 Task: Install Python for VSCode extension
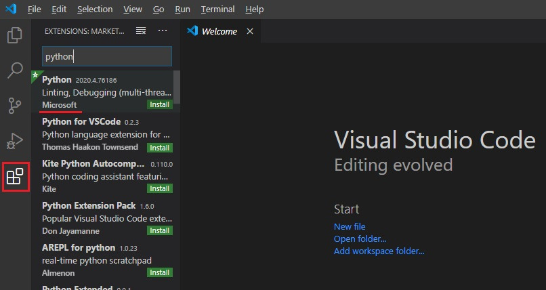click(x=160, y=148)
